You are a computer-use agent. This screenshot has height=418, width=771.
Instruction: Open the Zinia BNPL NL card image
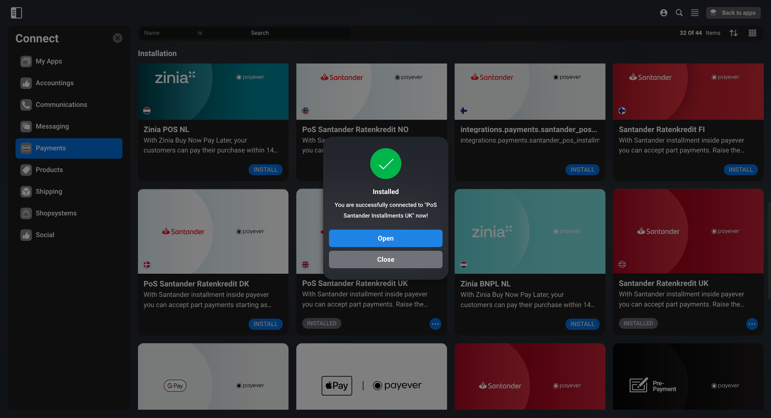(530, 232)
